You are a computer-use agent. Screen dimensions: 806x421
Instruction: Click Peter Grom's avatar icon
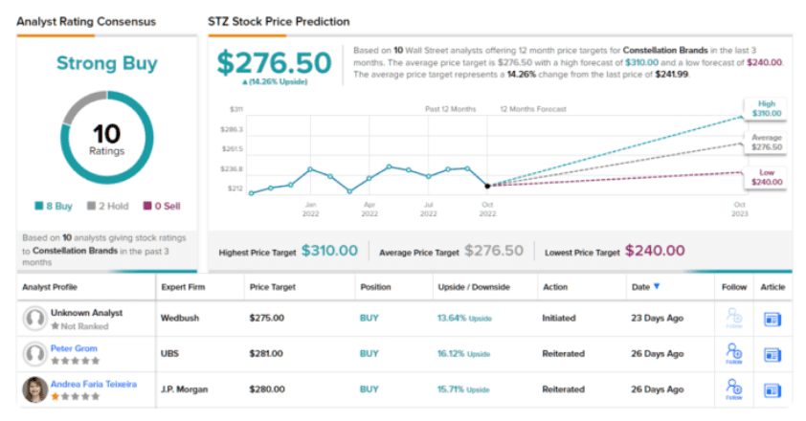point(35,354)
